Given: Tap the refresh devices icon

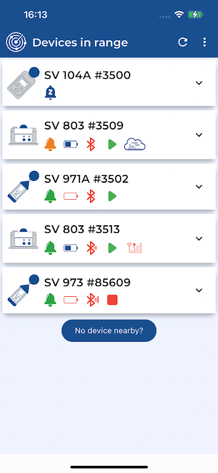Looking at the screenshot, I should pos(183,42).
